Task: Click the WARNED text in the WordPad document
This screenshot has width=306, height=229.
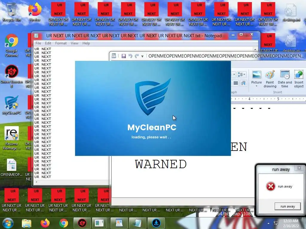Action: click(160, 164)
